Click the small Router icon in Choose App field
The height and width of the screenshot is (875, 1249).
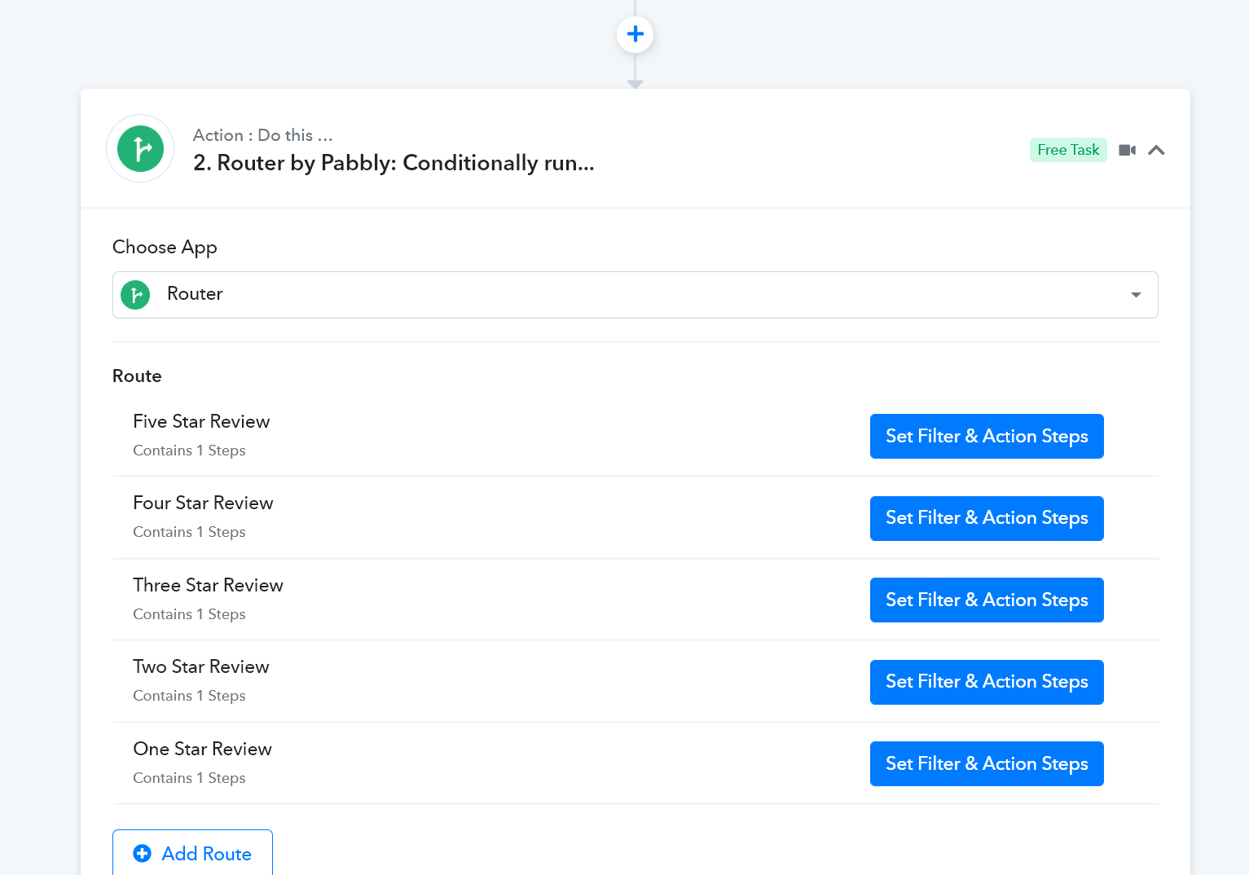[x=135, y=295]
